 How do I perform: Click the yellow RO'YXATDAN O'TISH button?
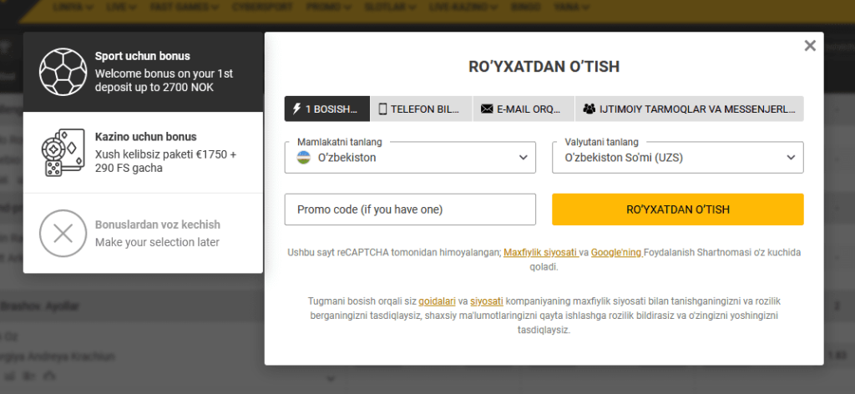(x=678, y=210)
